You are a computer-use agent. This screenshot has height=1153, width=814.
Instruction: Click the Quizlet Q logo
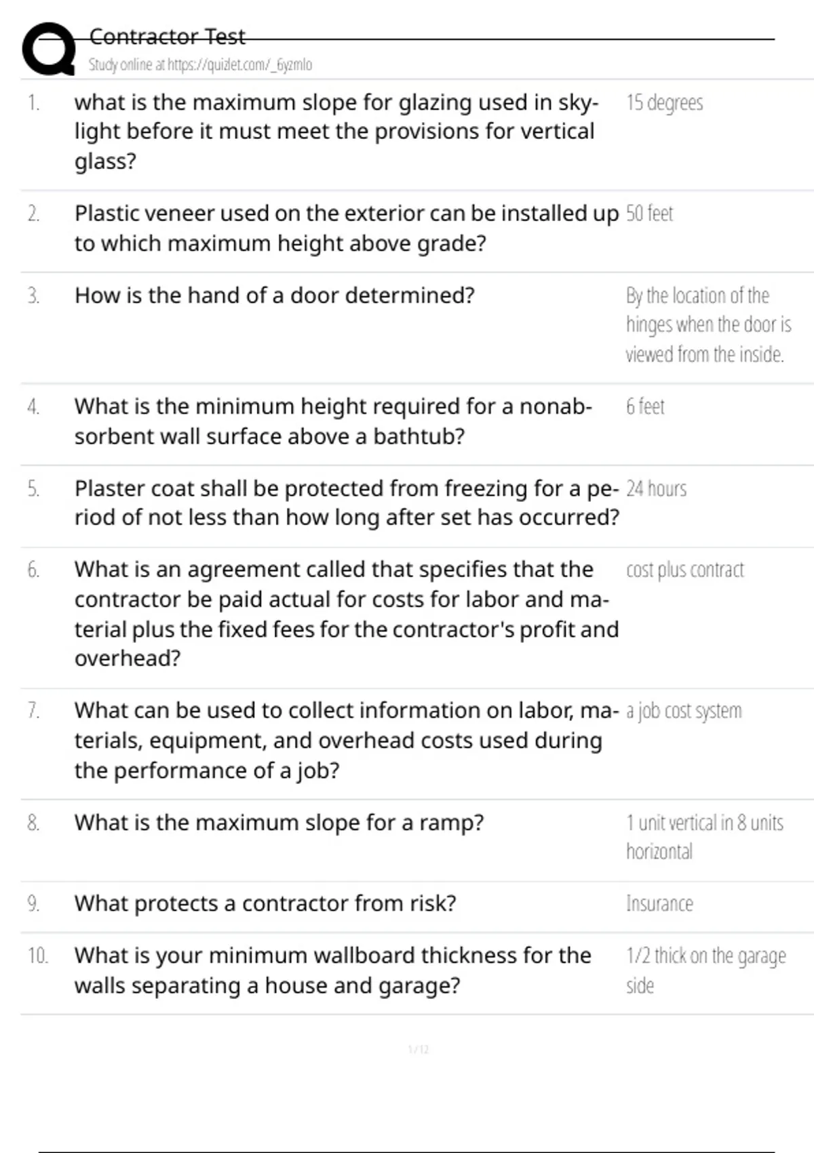[x=47, y=49]
